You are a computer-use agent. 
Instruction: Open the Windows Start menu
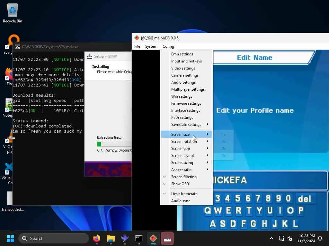10,238
